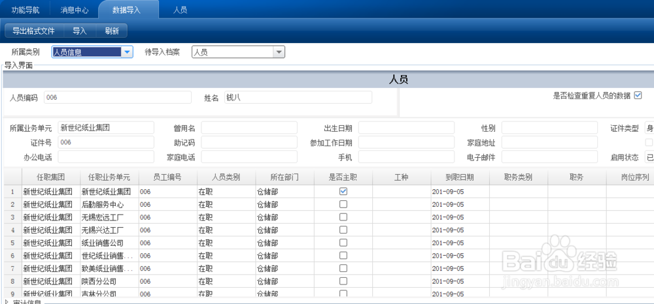Click the 无锡兴达工厂 cell

click(x=109, y=230)
